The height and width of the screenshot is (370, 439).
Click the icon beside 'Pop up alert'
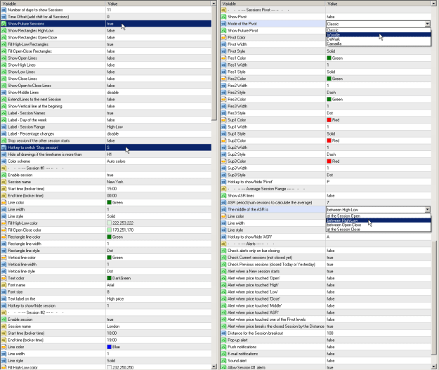(223, 340)
